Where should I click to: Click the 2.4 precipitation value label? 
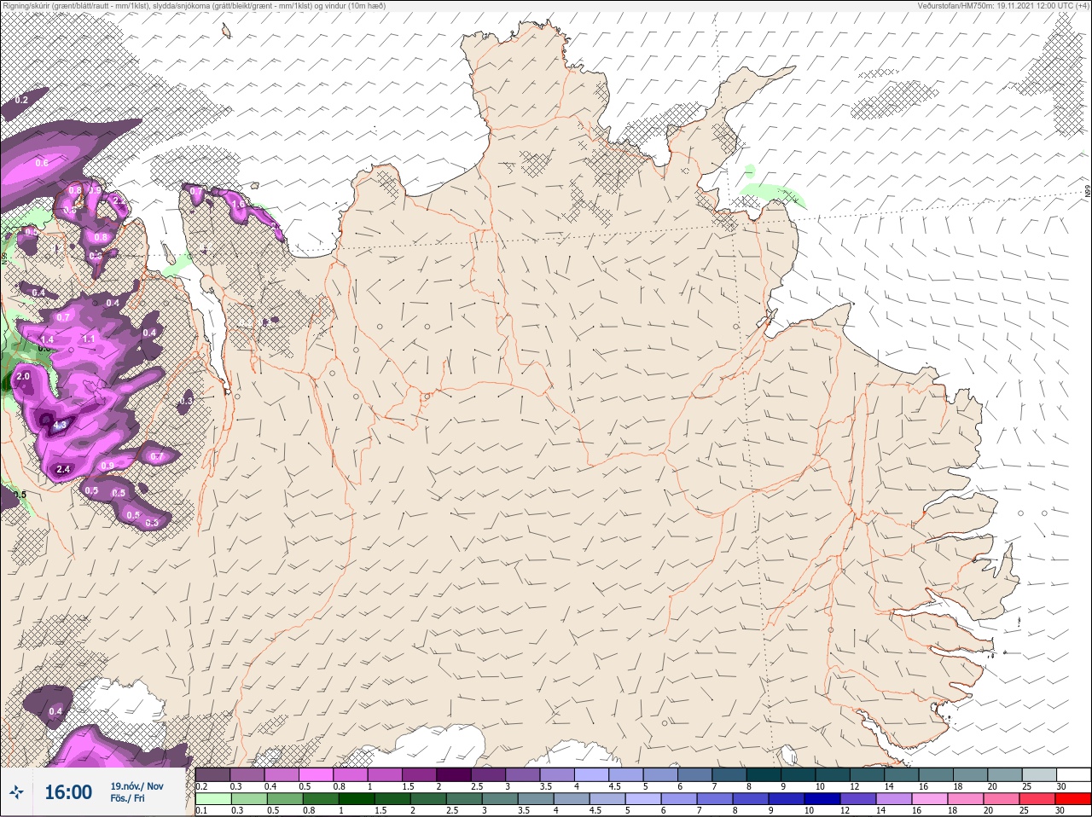[x=63, y=469]
